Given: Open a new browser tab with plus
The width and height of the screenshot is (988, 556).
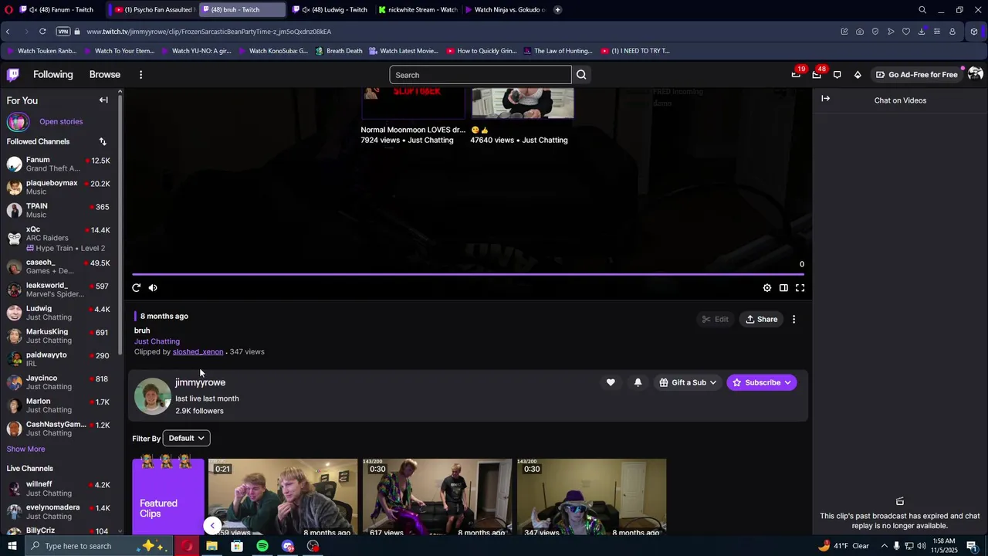Looking at the screenshot, I should pos(558,9).
